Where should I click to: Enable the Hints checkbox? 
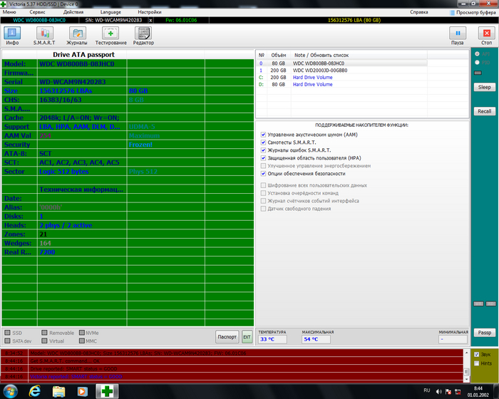coord(477,363)
